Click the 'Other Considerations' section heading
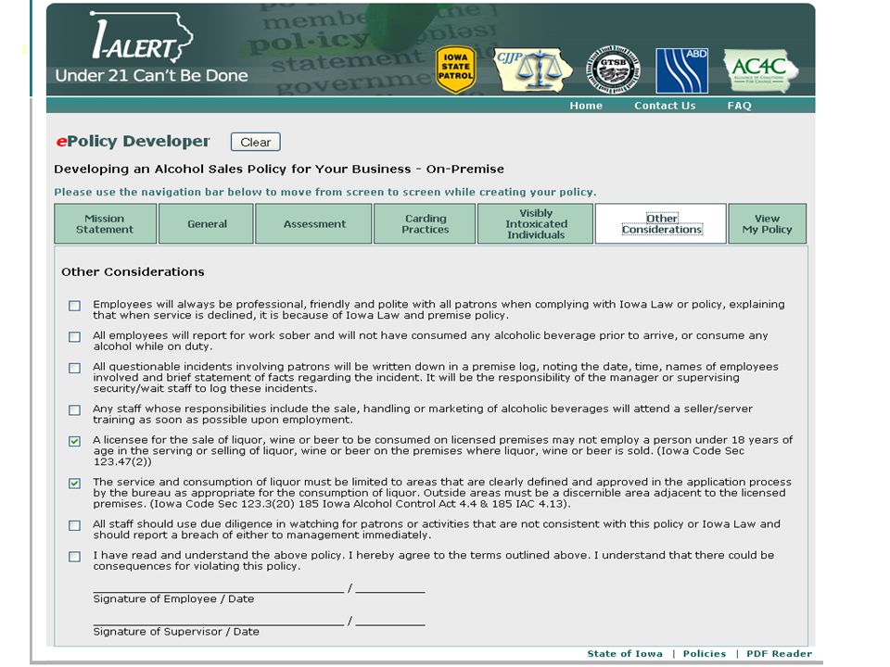This screenshot has width=890, height=667. 133,271
